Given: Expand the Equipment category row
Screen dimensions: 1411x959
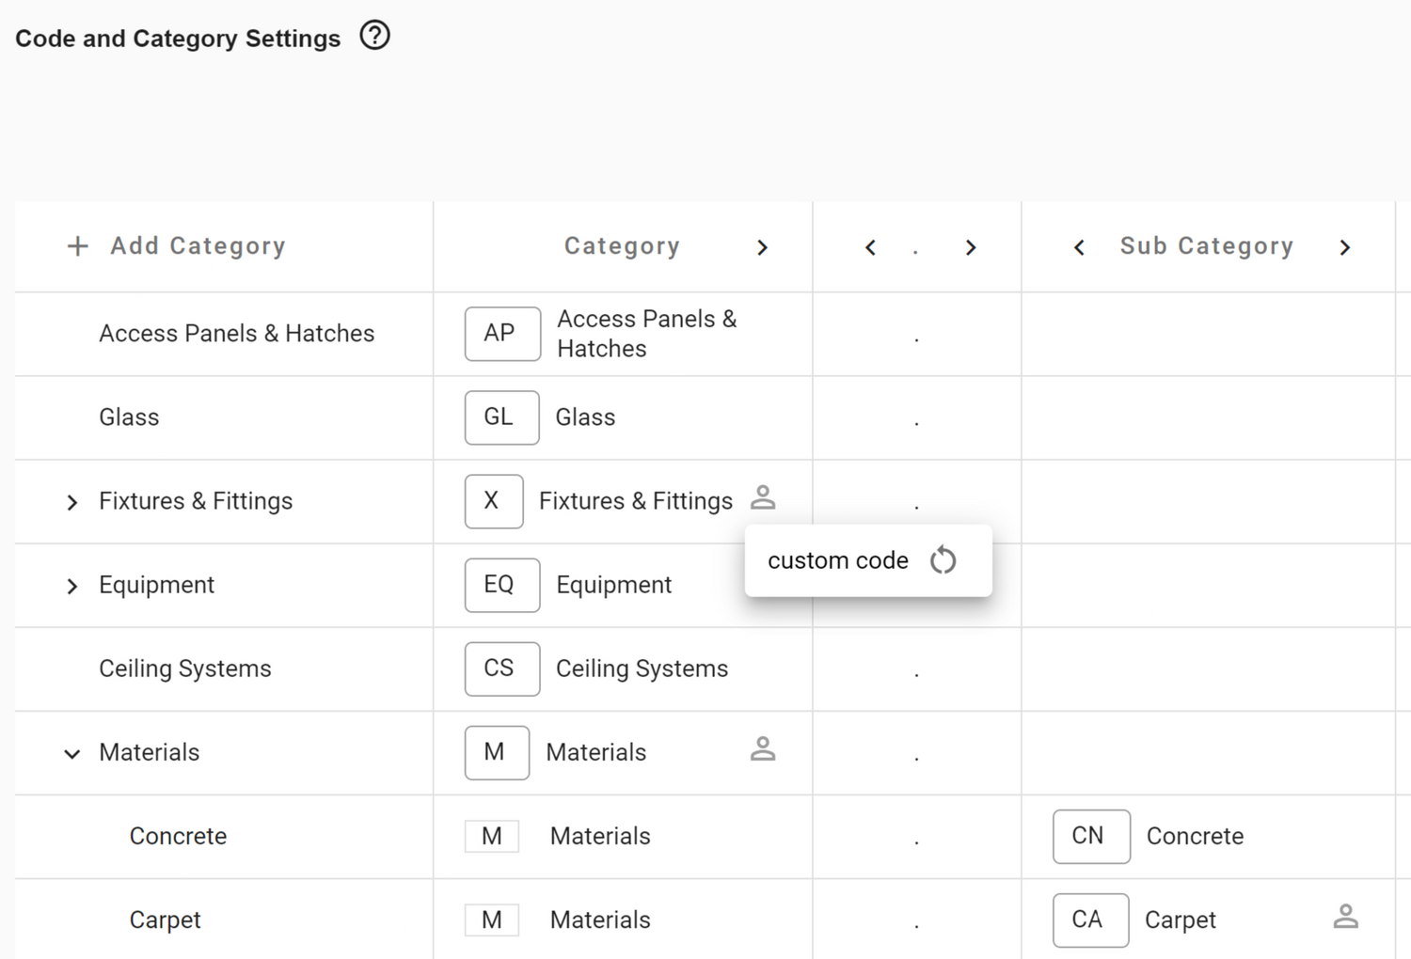Looking at the screenshot, I should click(72, 586).
